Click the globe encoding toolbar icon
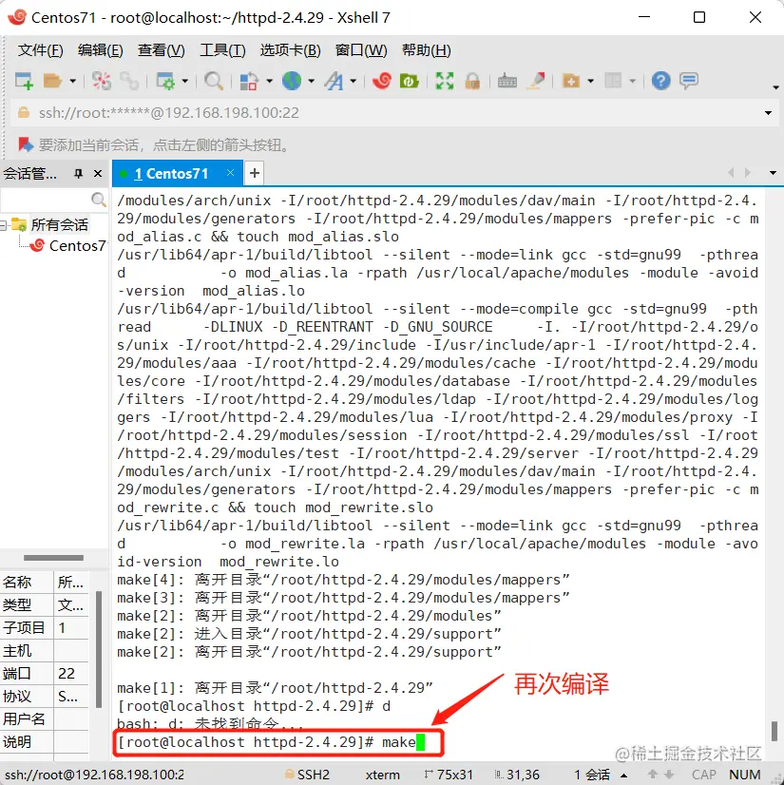The image size is (784, 785). (292, 81)
